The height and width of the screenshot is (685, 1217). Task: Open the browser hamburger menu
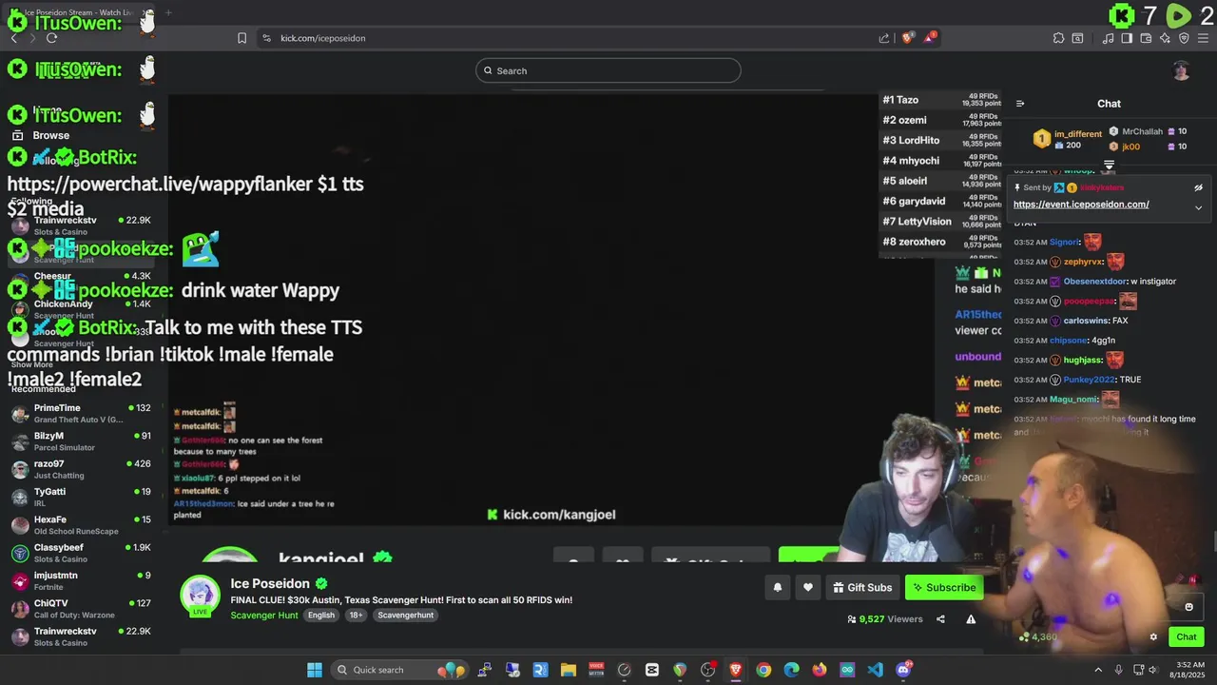click(x=1203, y=38)
